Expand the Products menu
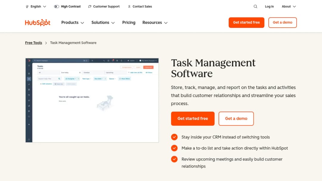Viewport: 322px width, 181px height. (x=73, y=23)
